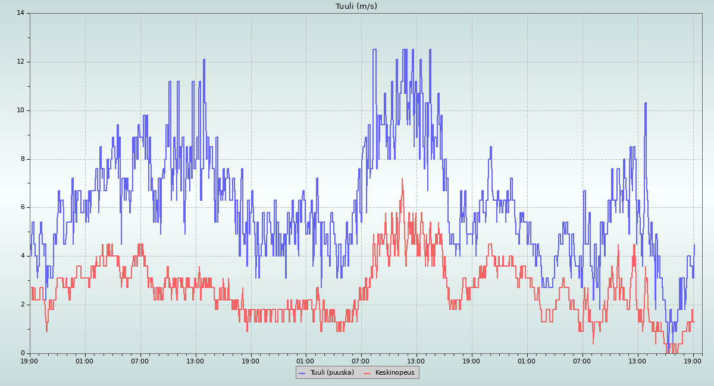Click the 4 label on y-axis
This screenshot has width=714, height=386.
point(22,256)
